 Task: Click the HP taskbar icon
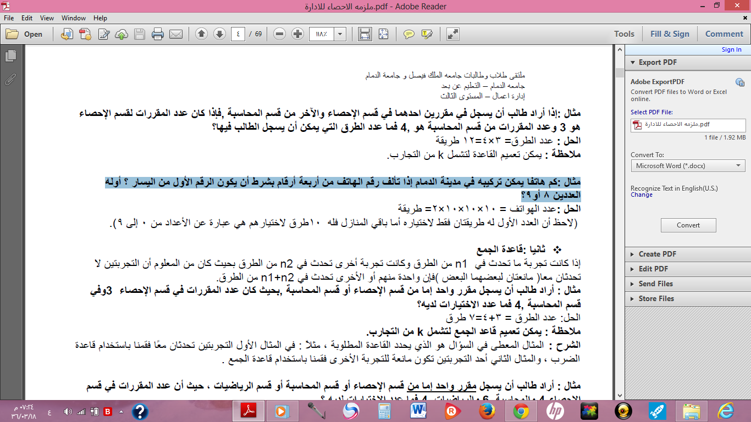coord(555,410)
